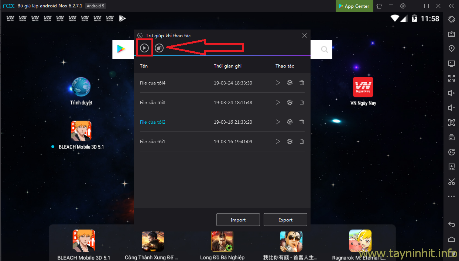Delete the File của tôi2 recording
The image size is (459, 261).
pyautogui.click(x=302, y=122)
